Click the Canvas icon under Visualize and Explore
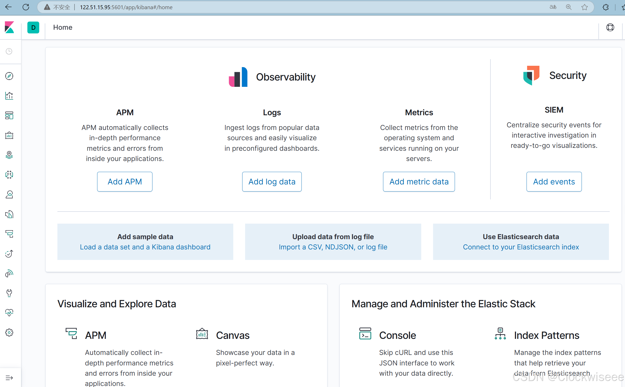This screenshot has height=387, width=625. coord(202,333)
